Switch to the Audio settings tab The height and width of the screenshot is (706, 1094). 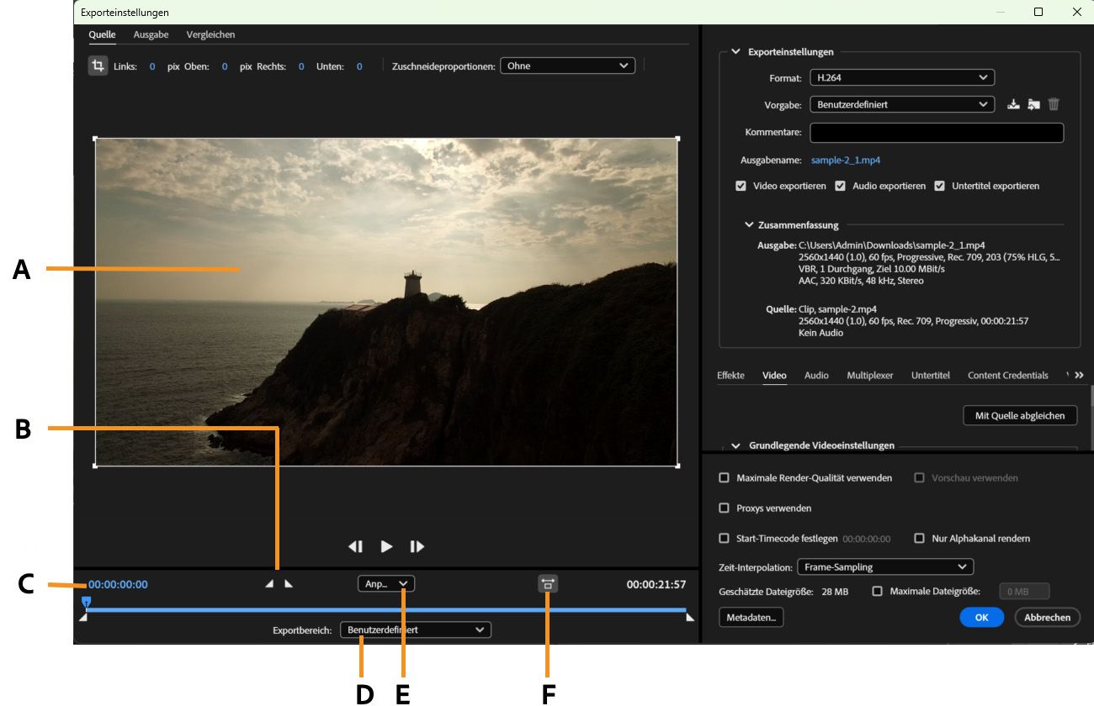(x=815, y=376)
